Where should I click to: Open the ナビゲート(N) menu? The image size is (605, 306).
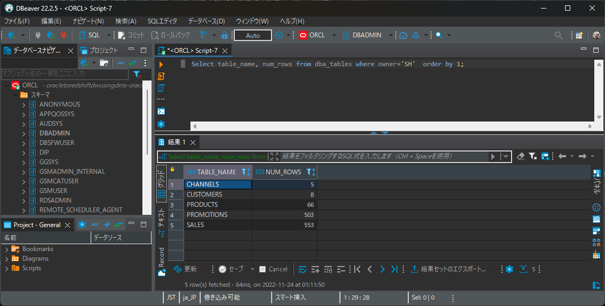pyautogui.click(x=88, y=21)
